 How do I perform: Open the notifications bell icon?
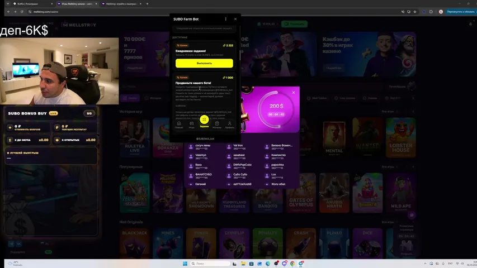click(471, 24)
